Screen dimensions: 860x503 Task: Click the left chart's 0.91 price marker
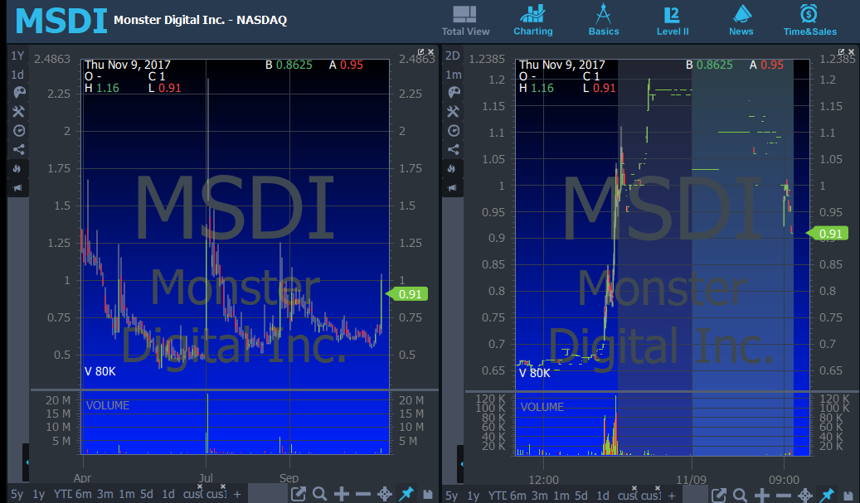406,294
